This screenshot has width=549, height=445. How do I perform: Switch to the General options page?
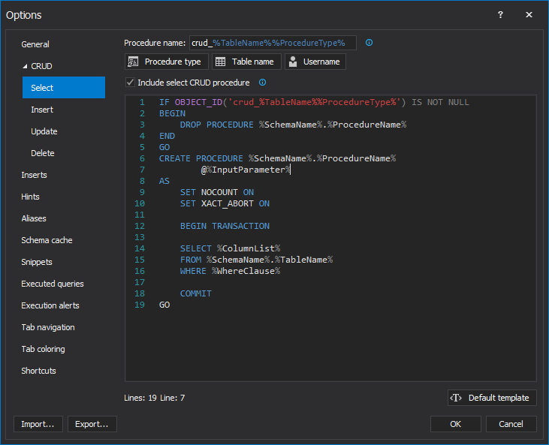35,44
